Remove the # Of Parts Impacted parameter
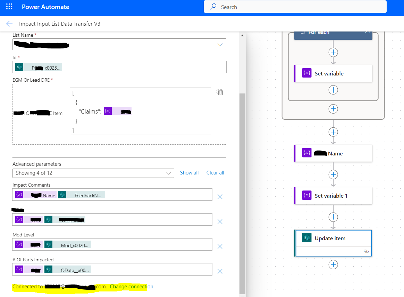The image size is (404, 297). click(x=220, y=272)
